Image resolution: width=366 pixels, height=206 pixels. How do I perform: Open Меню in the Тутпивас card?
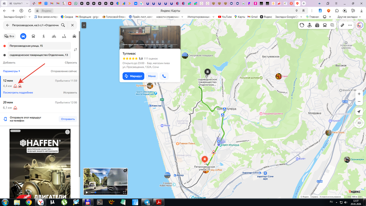click(152, 76)
